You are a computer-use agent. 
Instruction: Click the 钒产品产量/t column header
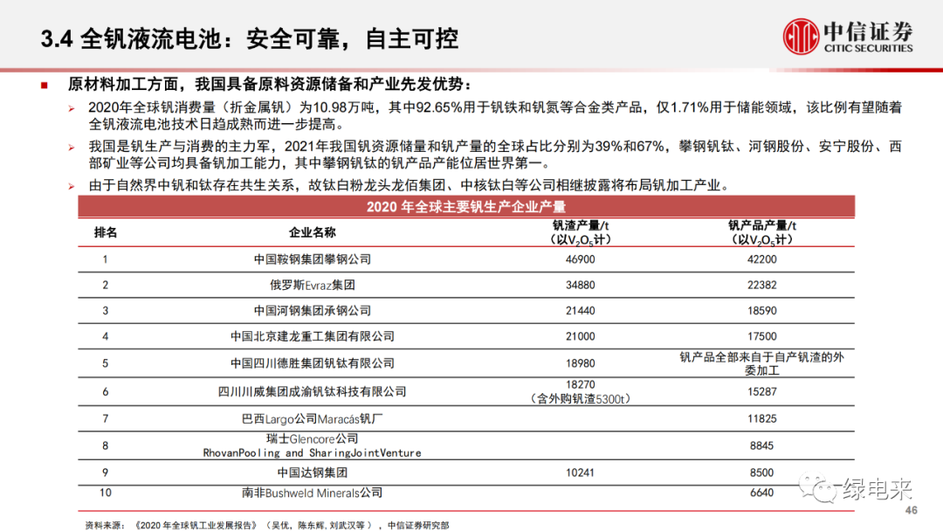click(x=762, y=232)
